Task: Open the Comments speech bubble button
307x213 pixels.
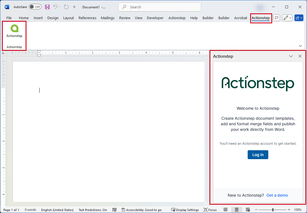Action: click(x=276, y=18)
